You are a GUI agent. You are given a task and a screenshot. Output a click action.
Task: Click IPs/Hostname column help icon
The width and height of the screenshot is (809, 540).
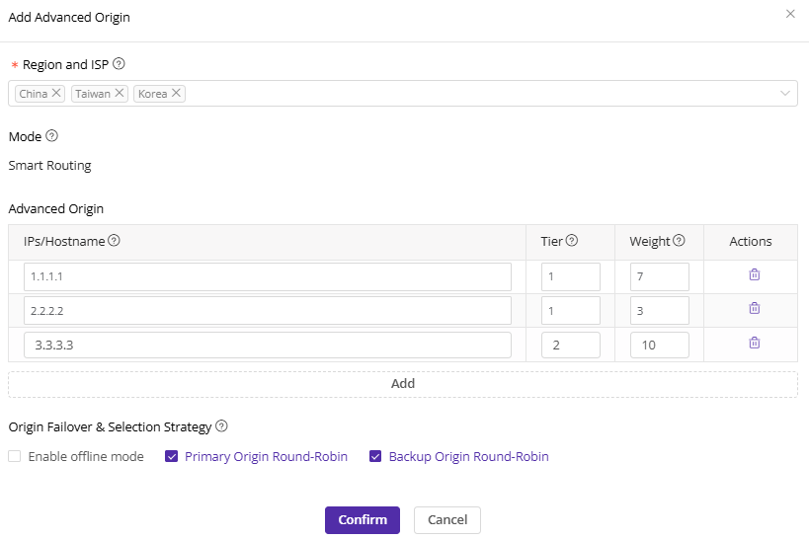114,241
